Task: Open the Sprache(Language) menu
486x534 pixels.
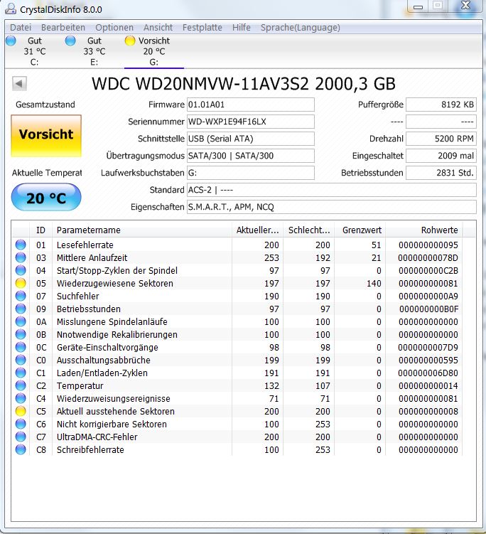Action: pyautogui.click(x=300, y=27)
